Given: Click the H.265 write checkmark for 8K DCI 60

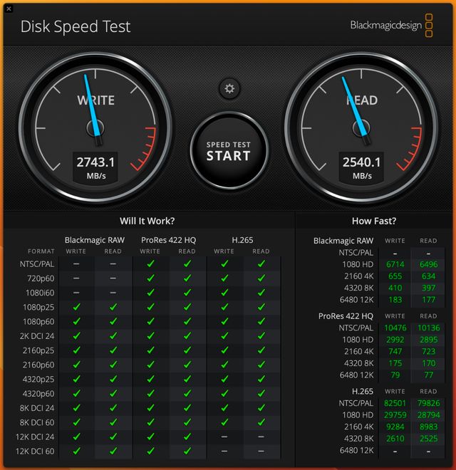Looking at the screenshot, I should point(224,422).
